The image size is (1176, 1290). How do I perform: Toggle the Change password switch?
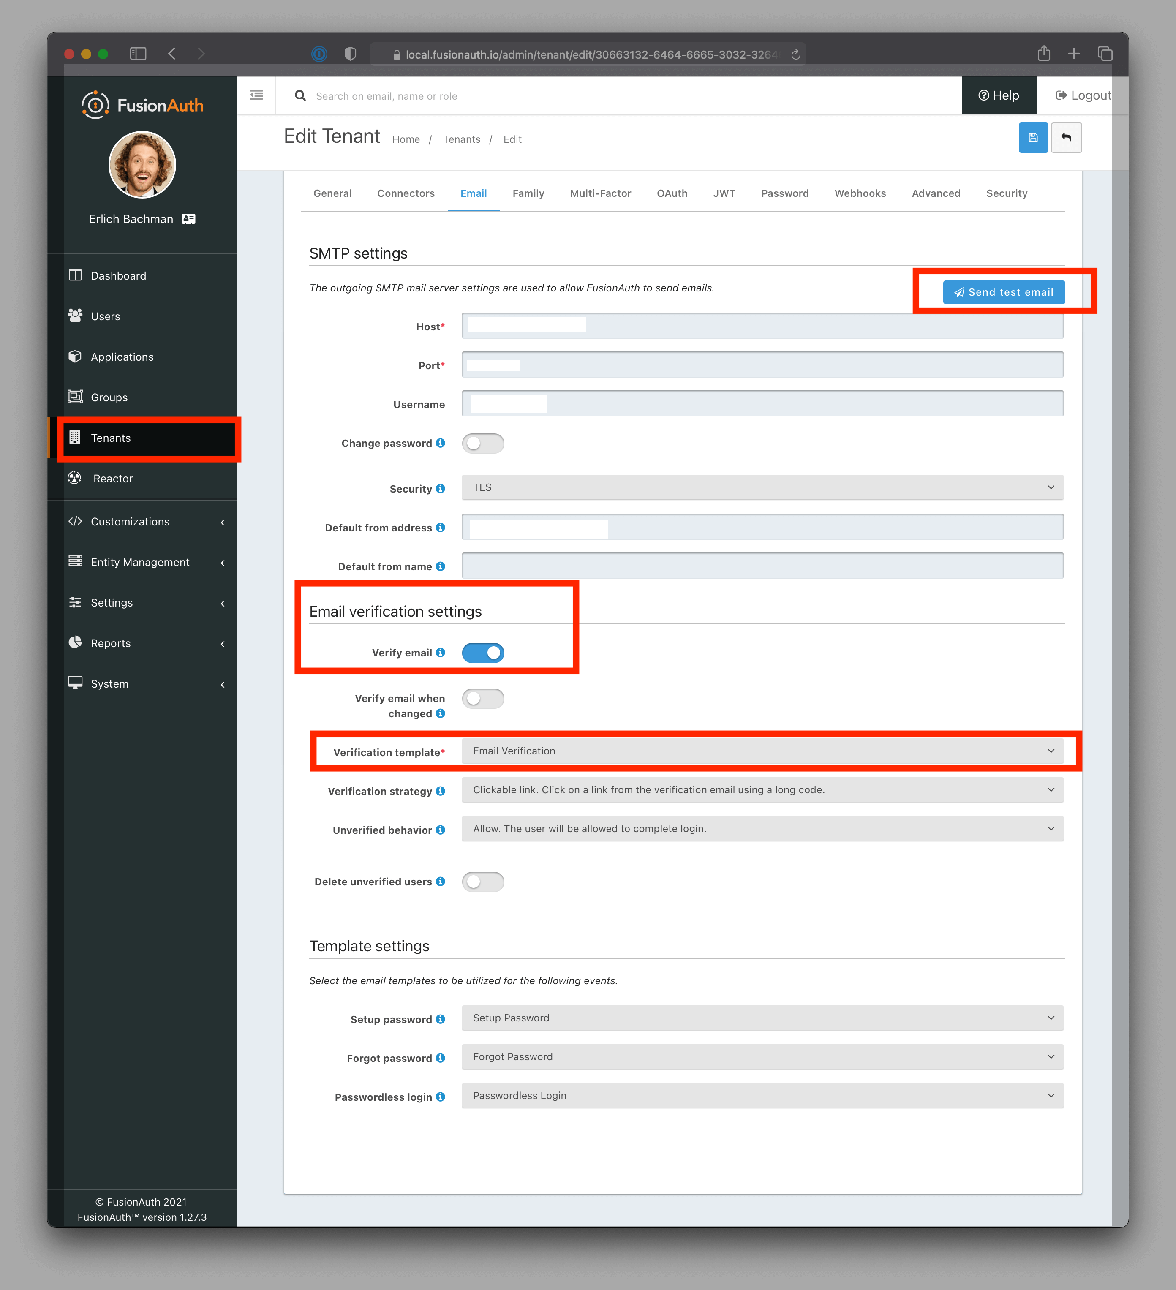coord(483,444)
